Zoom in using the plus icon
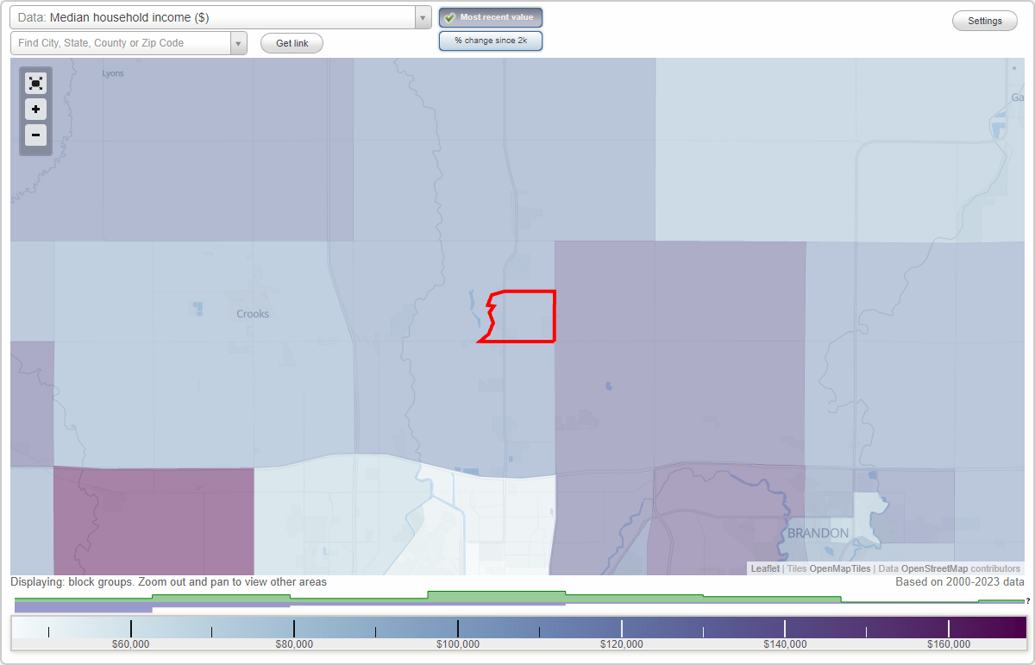1035x665 pixels. click(35, 110)
